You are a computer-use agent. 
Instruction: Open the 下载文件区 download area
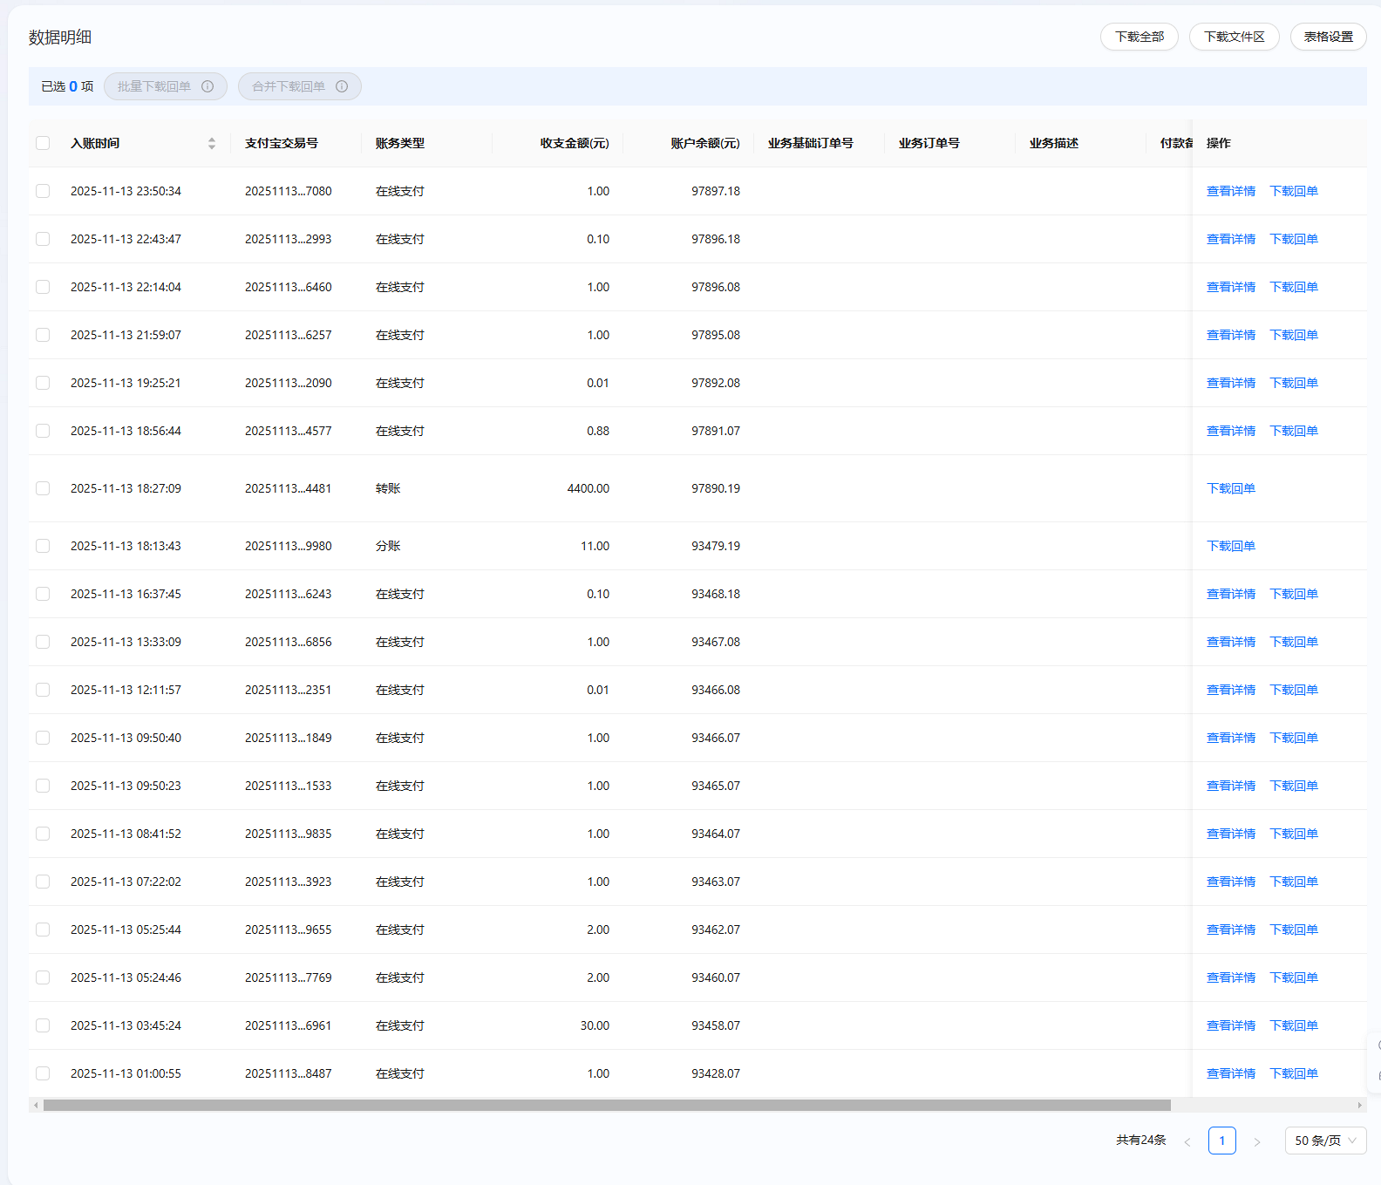click(1234, 37)
